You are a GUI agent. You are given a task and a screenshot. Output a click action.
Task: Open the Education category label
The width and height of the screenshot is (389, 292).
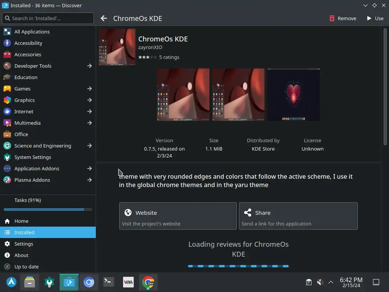coord(26,77)
